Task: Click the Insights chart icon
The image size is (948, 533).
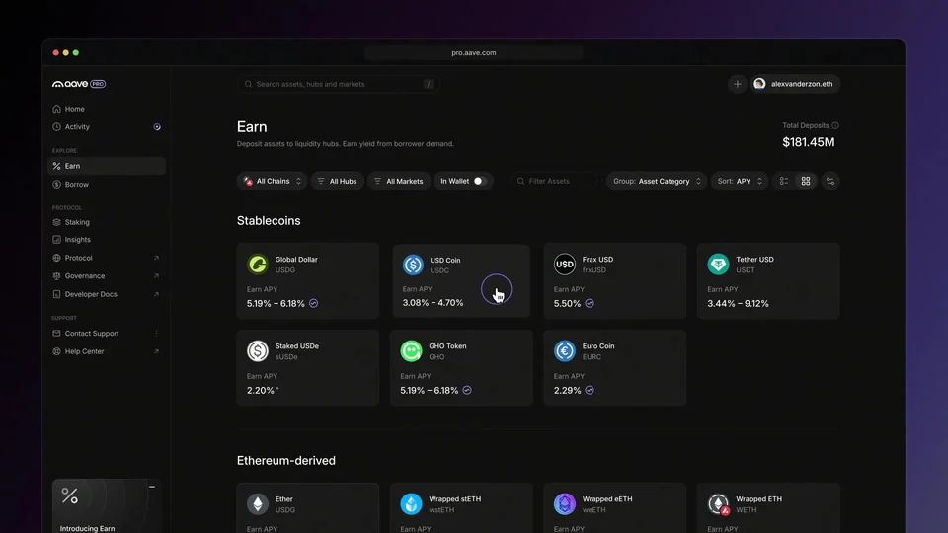Action: point(57,240)
